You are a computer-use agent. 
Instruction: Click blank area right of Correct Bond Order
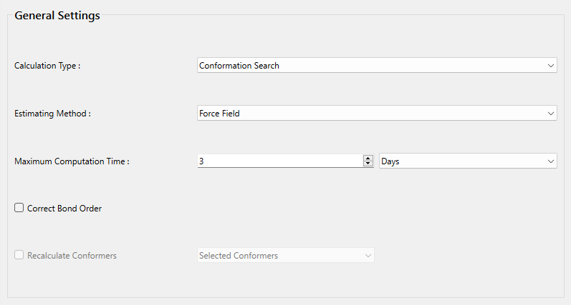coord(322,209)
